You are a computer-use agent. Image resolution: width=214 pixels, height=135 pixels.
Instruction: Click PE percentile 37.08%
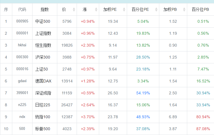pyautogui.click(x=143, y=129)
